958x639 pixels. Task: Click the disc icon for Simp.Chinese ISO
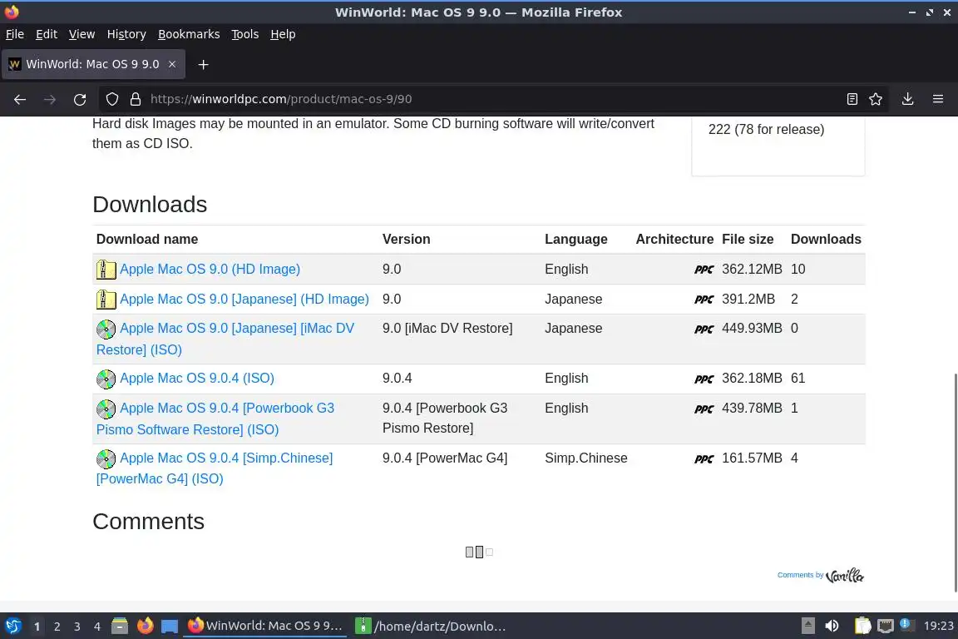pyautogui.click(x=106, y=458)
